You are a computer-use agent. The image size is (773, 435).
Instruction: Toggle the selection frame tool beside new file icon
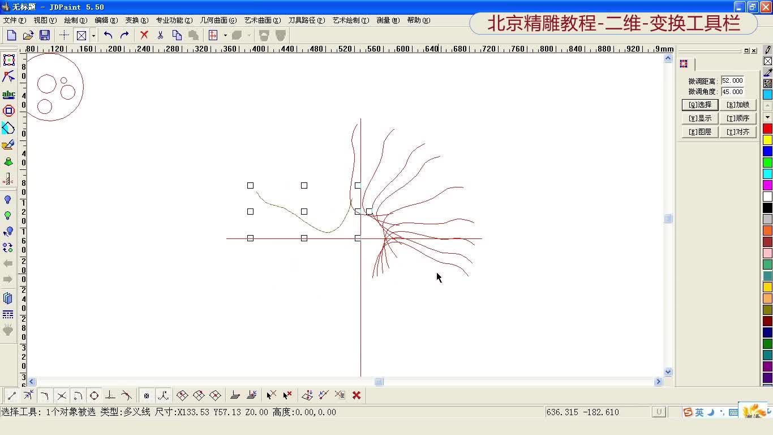point(81,35)
